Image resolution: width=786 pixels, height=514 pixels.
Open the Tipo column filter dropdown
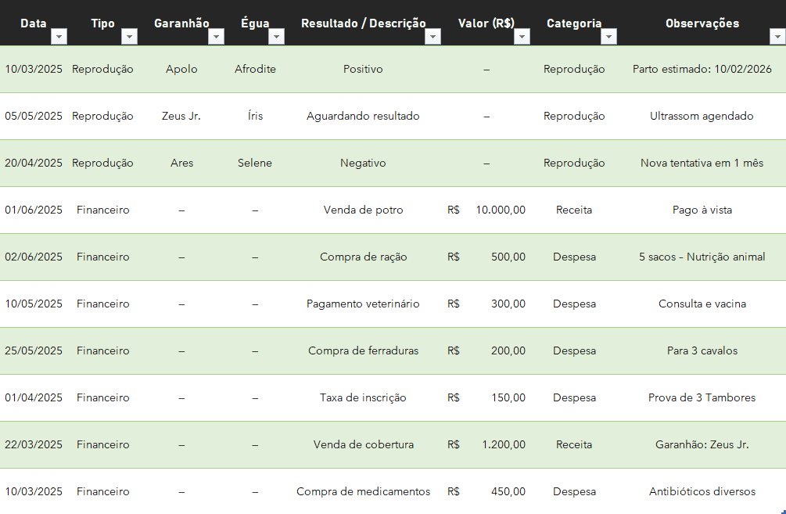[130, 36]
